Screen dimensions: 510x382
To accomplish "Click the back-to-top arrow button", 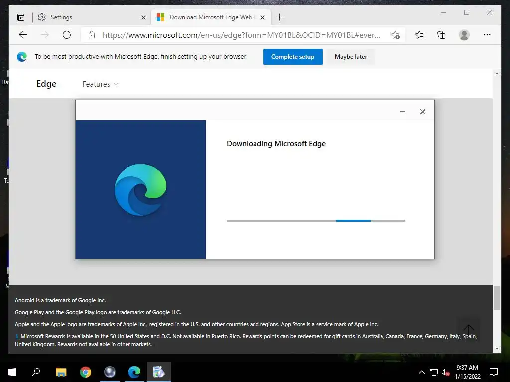I will (468, 330).
